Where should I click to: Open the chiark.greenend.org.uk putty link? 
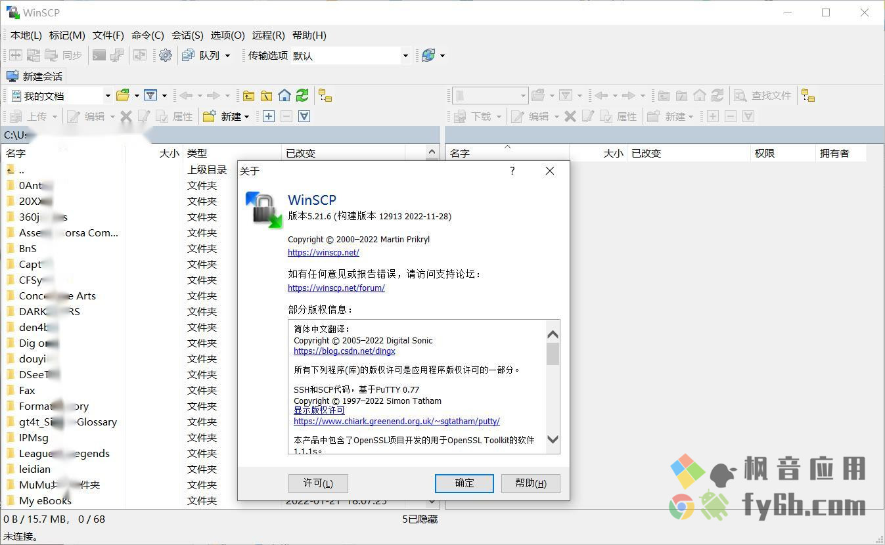point(397,422)
